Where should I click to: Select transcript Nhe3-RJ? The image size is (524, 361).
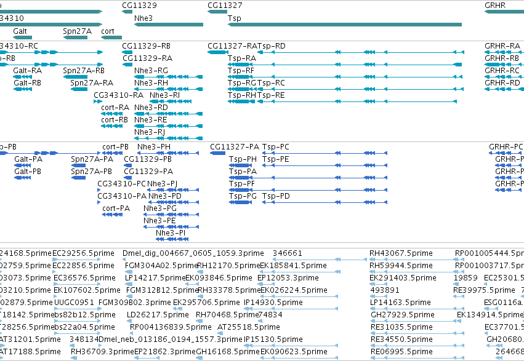coord(150,132)
